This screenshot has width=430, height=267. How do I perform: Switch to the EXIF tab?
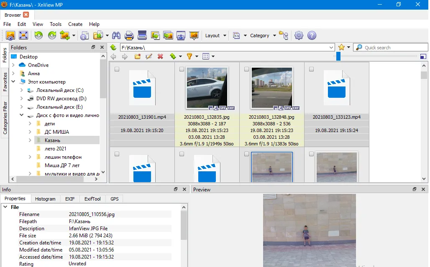pos(70,199)
